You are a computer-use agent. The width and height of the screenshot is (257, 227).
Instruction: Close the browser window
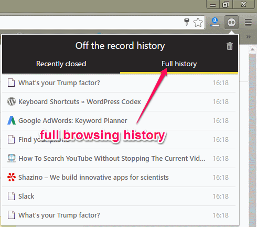(x=243, y=4)
